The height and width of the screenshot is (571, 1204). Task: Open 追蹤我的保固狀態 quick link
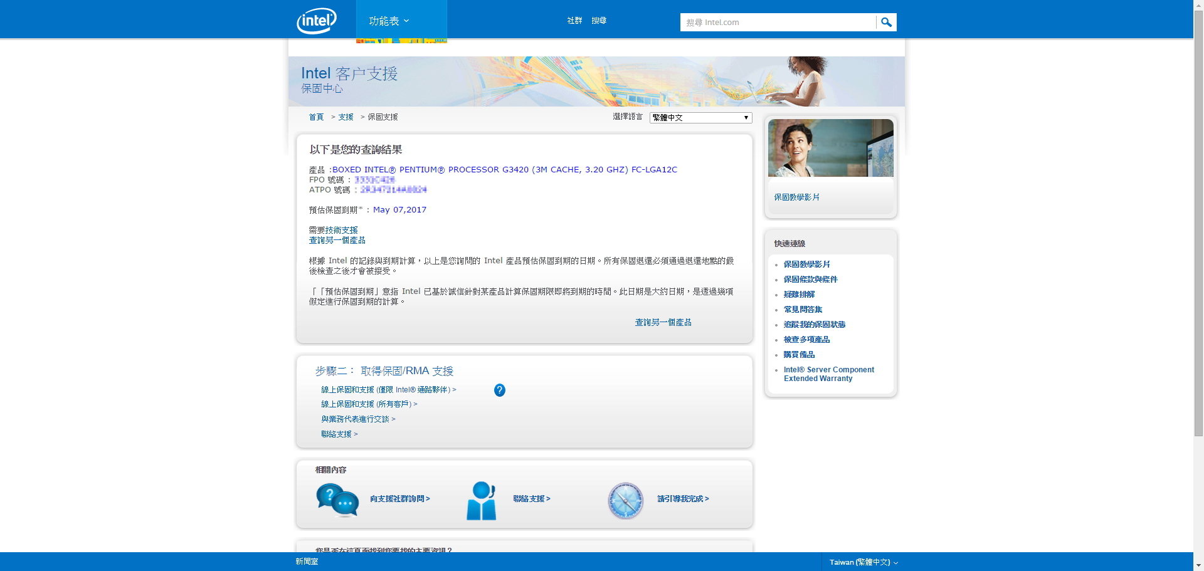click(x=815, y=325)
